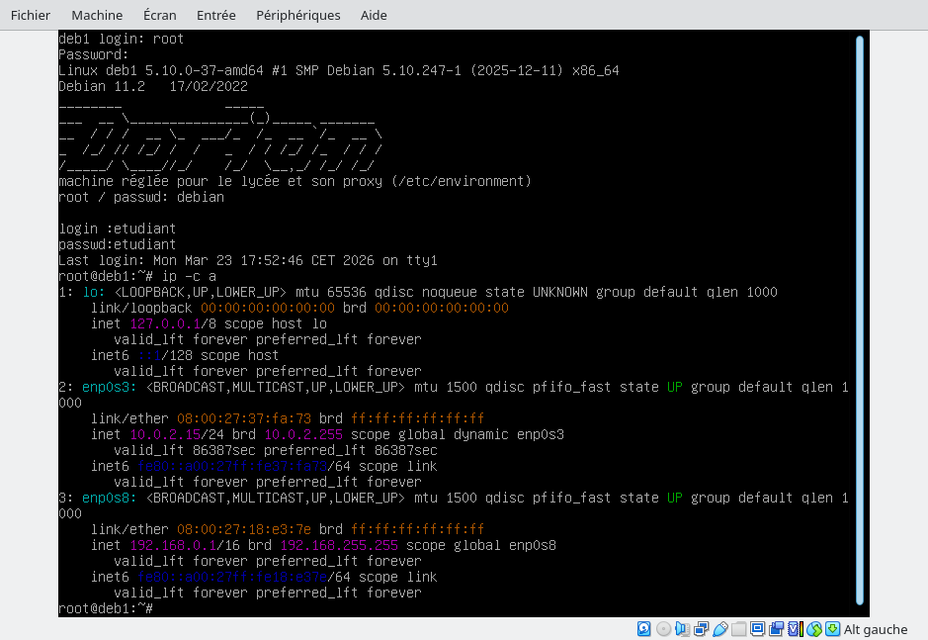
Task: Expand the Entrée menu
Action: click(x=216, y=15)
